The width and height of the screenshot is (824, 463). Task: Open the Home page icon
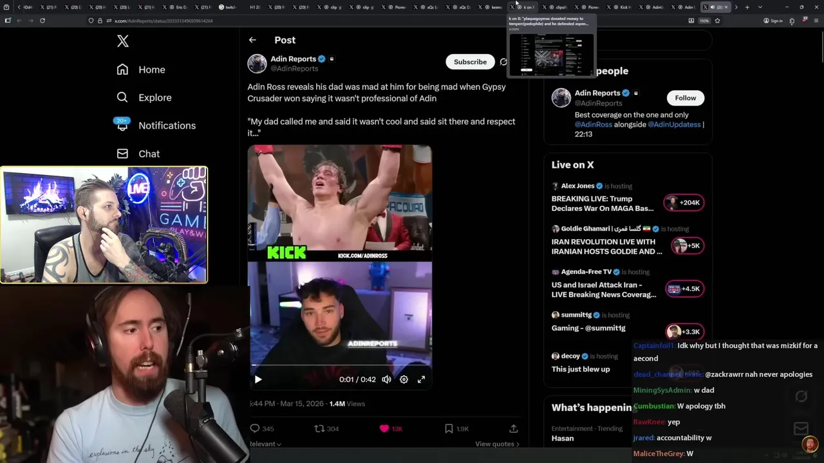[x=122, y=69]
